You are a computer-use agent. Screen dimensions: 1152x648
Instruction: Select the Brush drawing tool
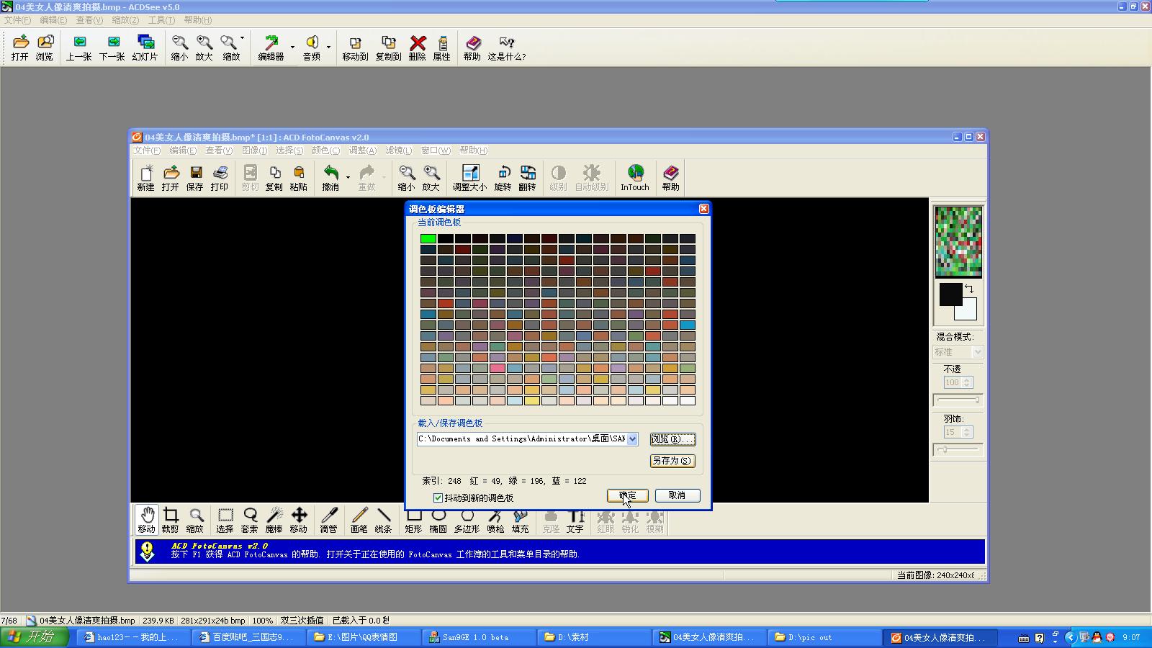359,520
